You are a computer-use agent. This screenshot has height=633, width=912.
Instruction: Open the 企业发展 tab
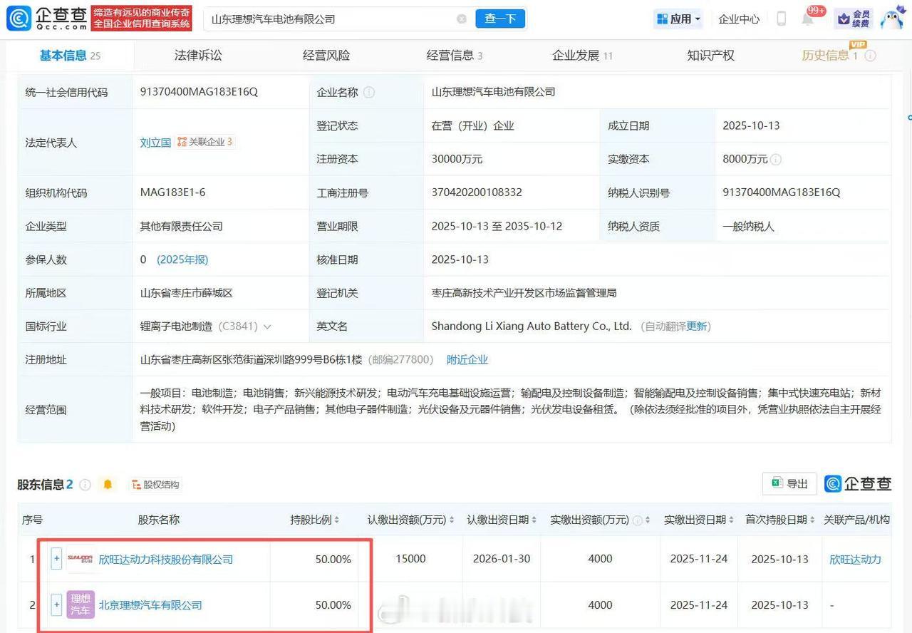point(582,56)
